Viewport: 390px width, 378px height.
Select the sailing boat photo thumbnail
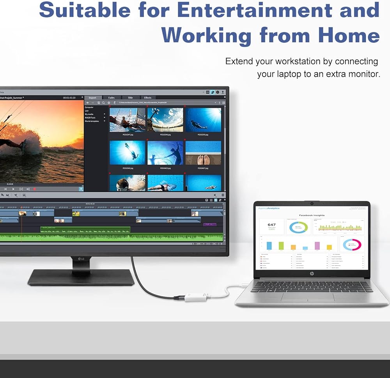click(128, 120)
